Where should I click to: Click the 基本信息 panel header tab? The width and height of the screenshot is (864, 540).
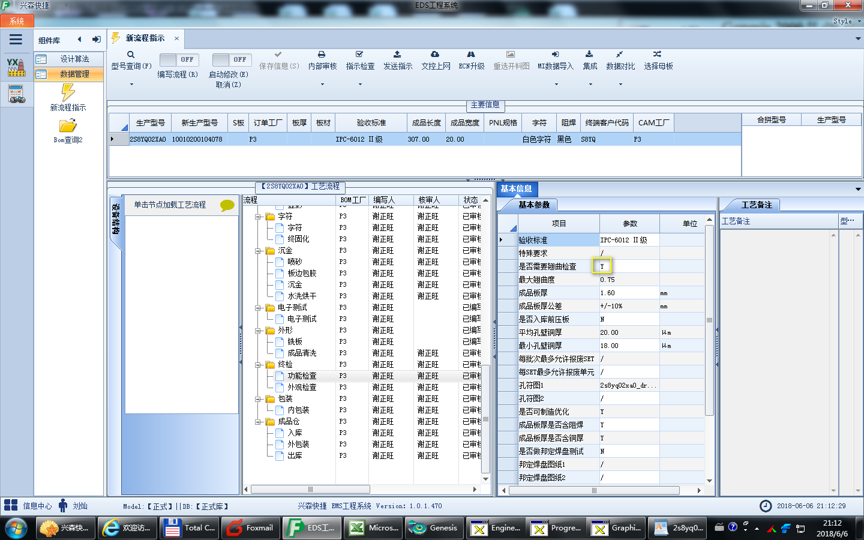click(x=516, y=189)
